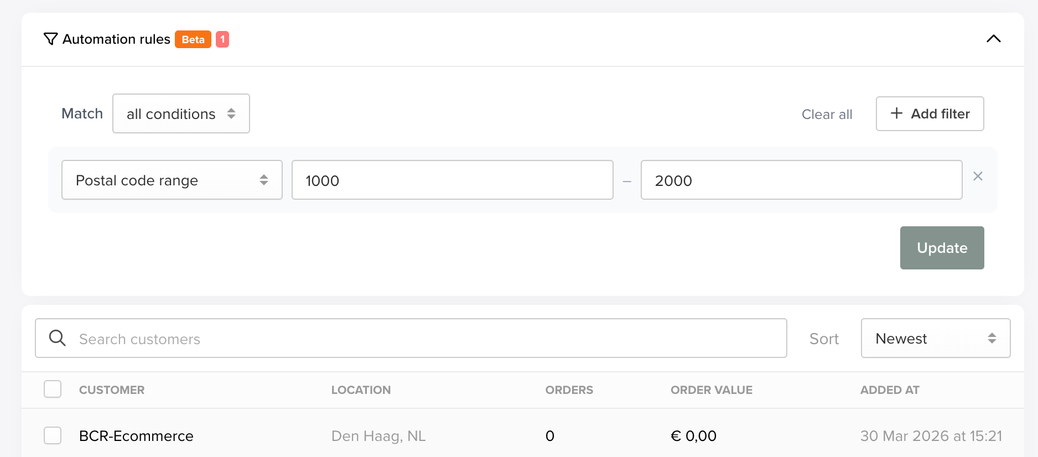
Task: Click the red filter count badge
Action: coord(222,39)
